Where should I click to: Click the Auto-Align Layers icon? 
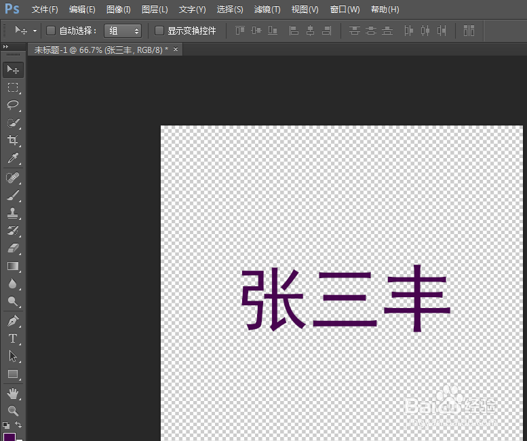click(x=469, y=31)
